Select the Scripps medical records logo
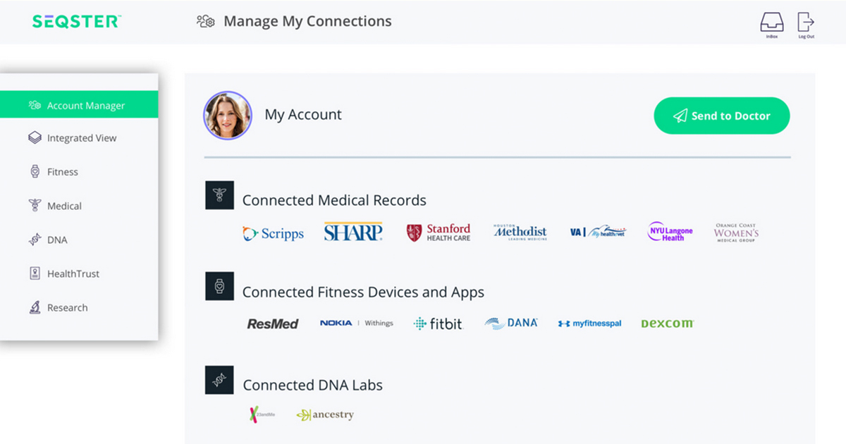The width and height of the screenshot is (846, 444). click(x=273, y=234)
